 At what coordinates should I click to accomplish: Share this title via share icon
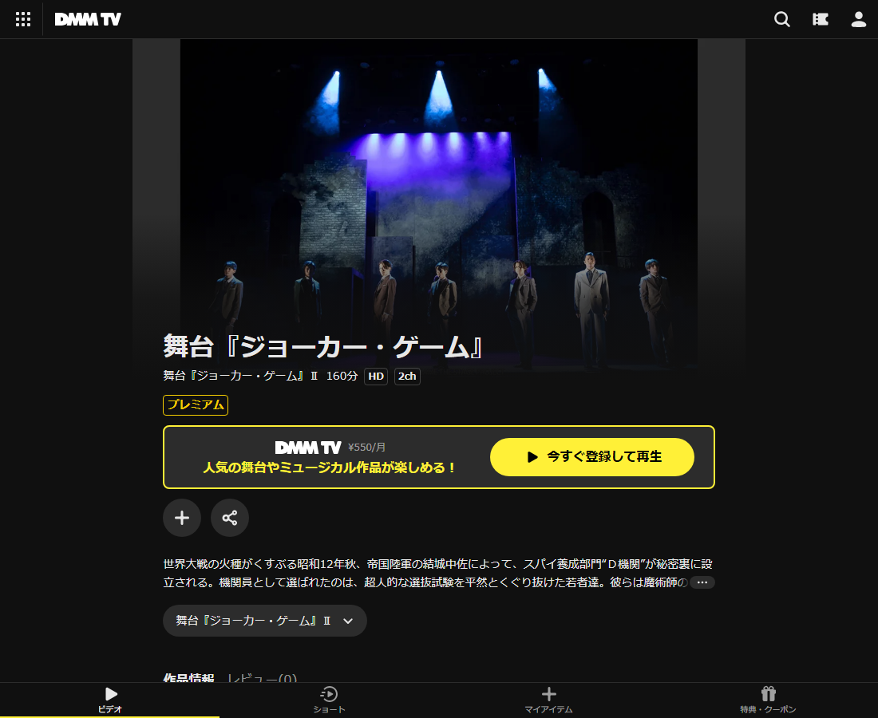[x=230, y=518]
